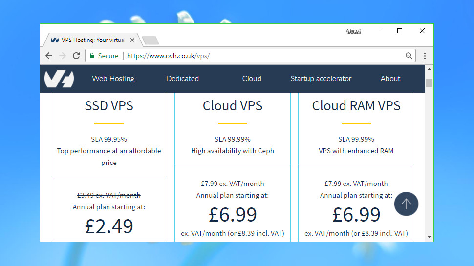
Task: Open the Chrome three-dot menu
Action: pos(425,56)
